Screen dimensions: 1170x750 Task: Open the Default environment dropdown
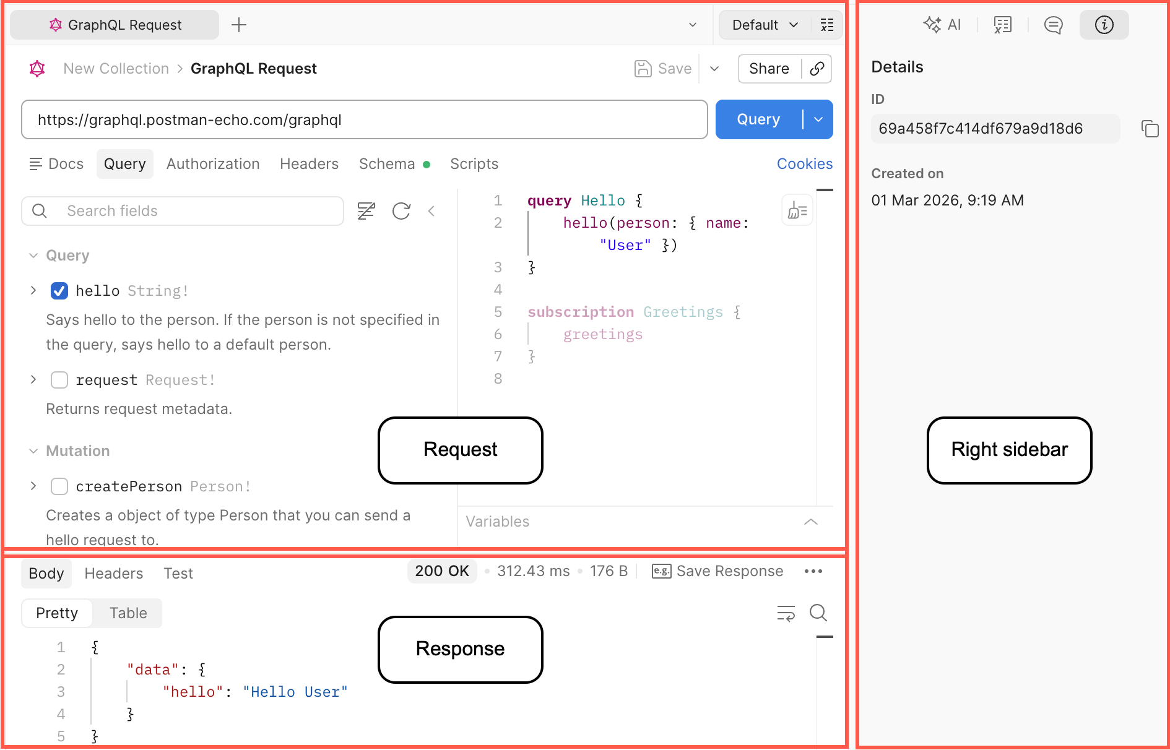click(765, 25)
